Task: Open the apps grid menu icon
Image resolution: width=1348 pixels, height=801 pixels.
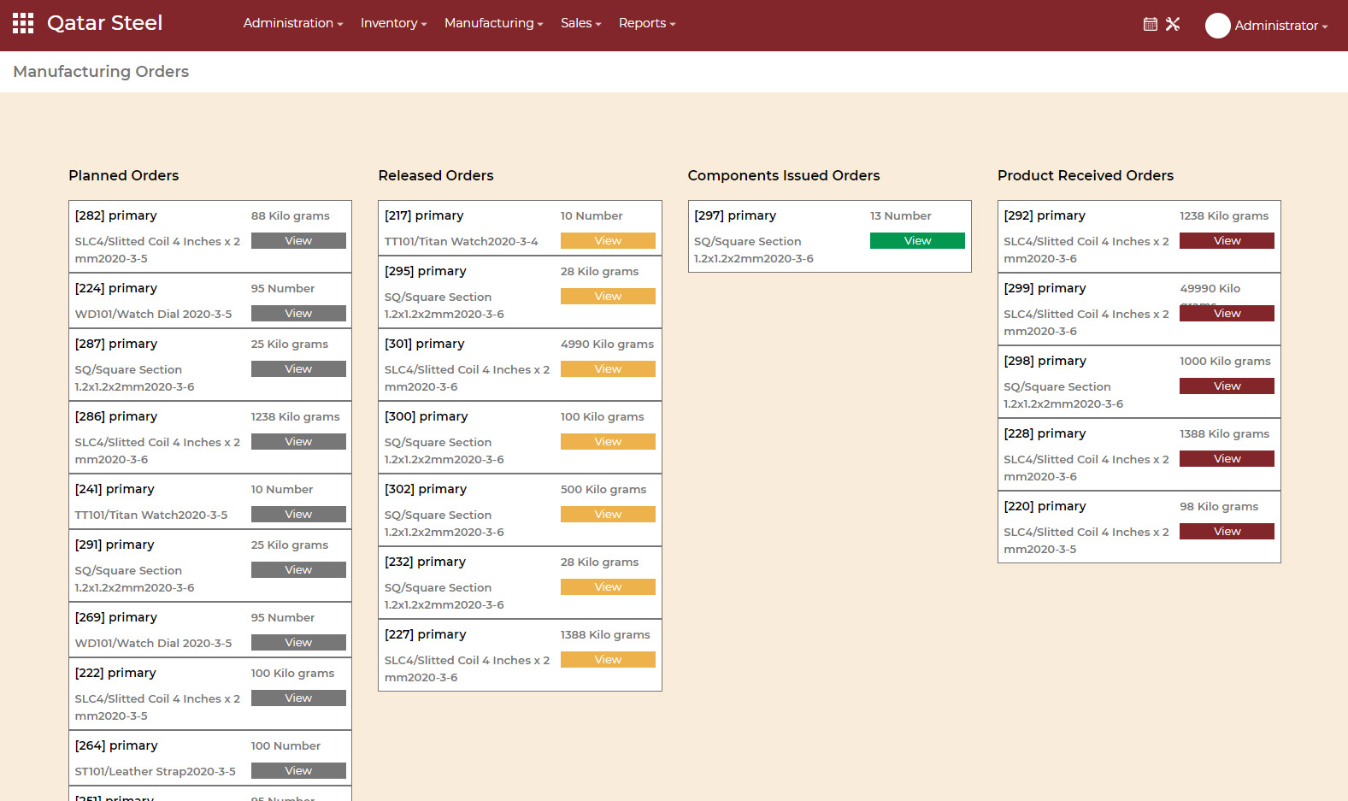Action: (23, 23)
